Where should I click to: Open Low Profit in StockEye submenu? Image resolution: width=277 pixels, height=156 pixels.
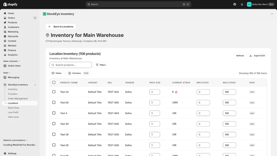(x=13, y=112)
